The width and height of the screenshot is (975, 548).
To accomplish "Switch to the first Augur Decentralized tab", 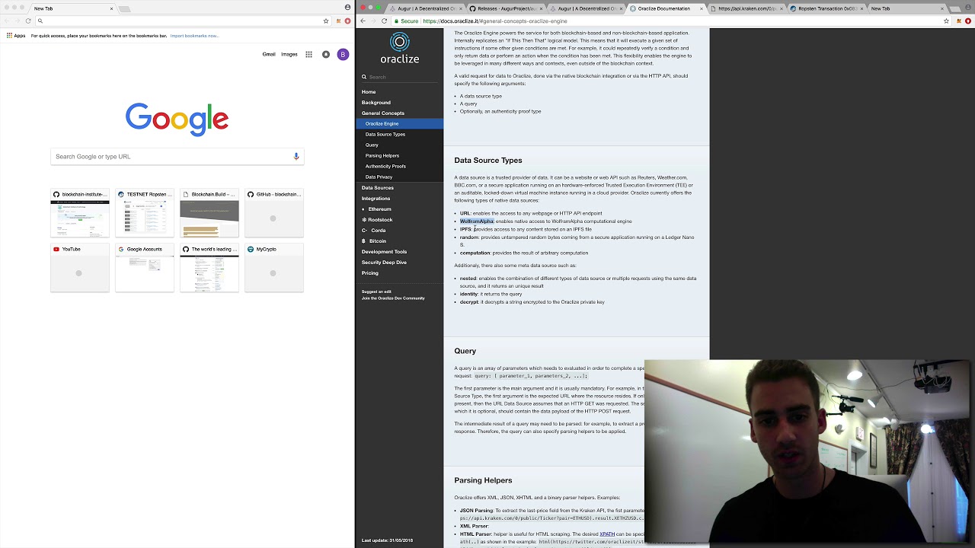I will click(424, 8).
